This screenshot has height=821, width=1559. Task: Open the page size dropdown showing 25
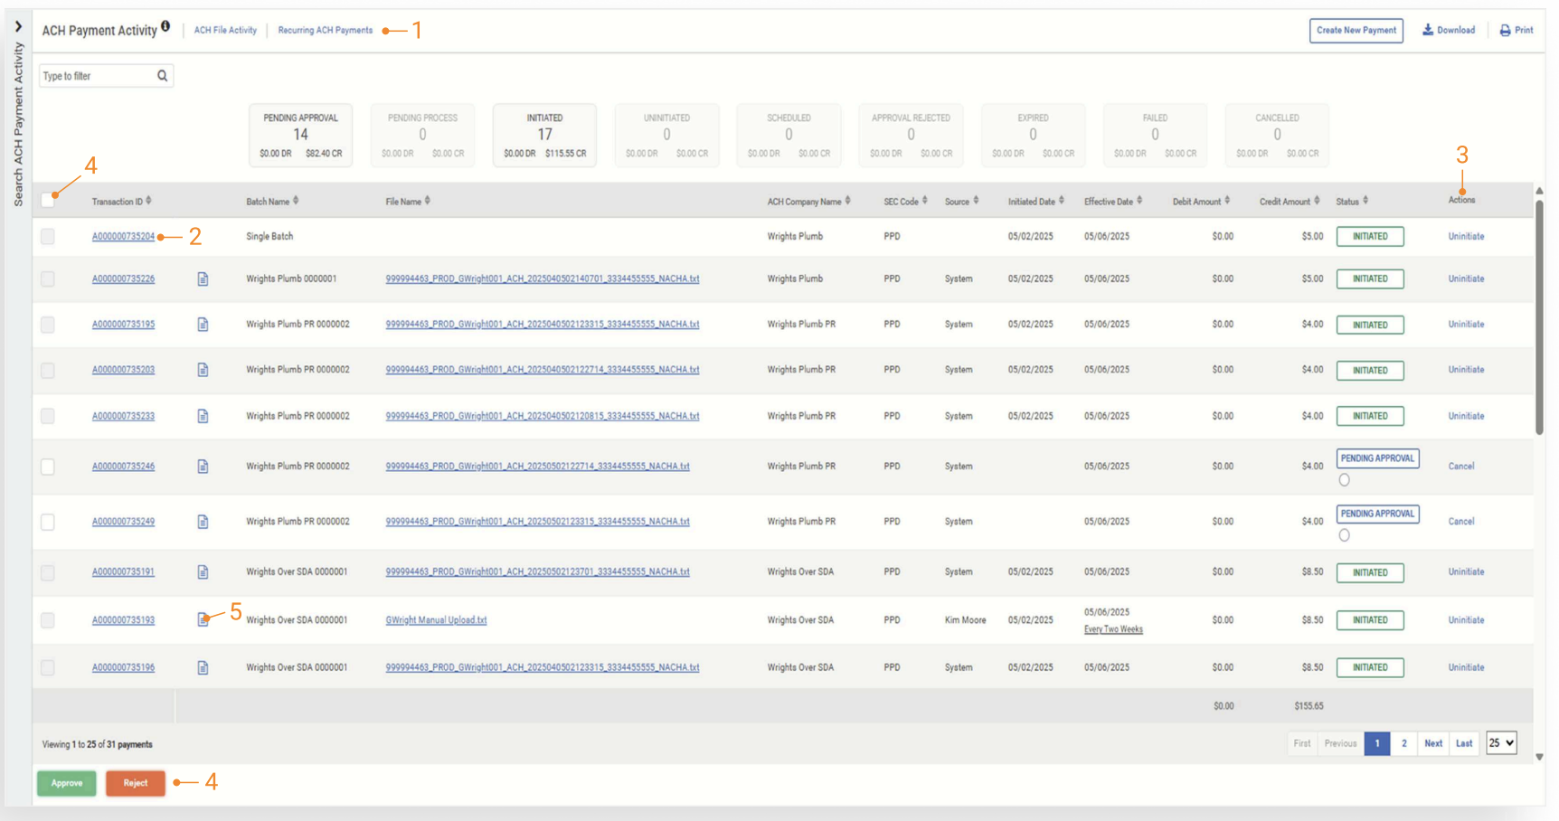point(1501,743)
